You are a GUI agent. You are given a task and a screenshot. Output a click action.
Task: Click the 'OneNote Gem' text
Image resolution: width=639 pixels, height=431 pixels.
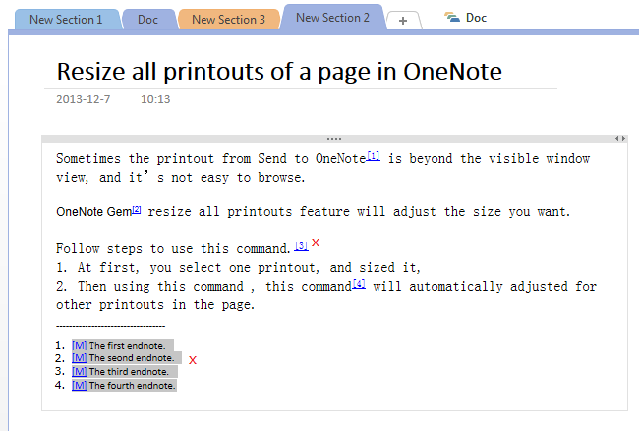pos(93,212)
